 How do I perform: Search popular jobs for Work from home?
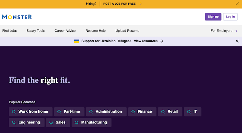pos(30,112)
